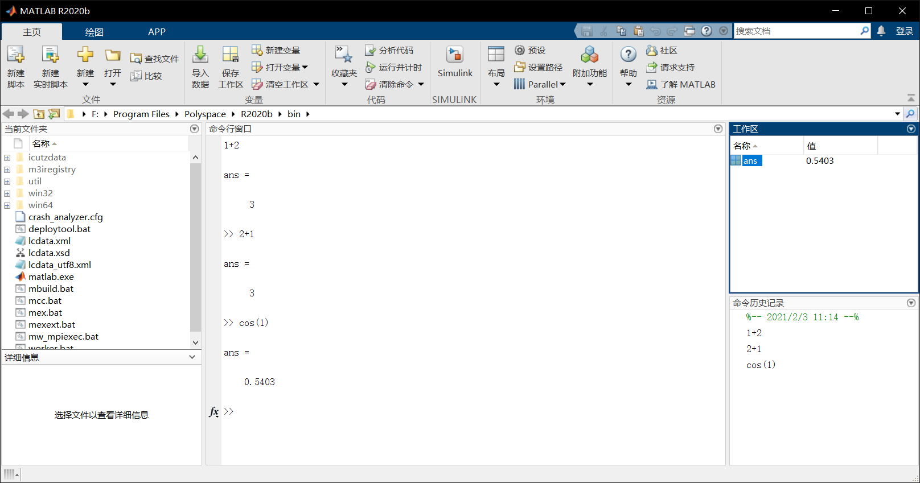The image size is (920, 483).
Task: Click Request Support (请求支持)
Action: pyautogui.click(x=671, y=67)
